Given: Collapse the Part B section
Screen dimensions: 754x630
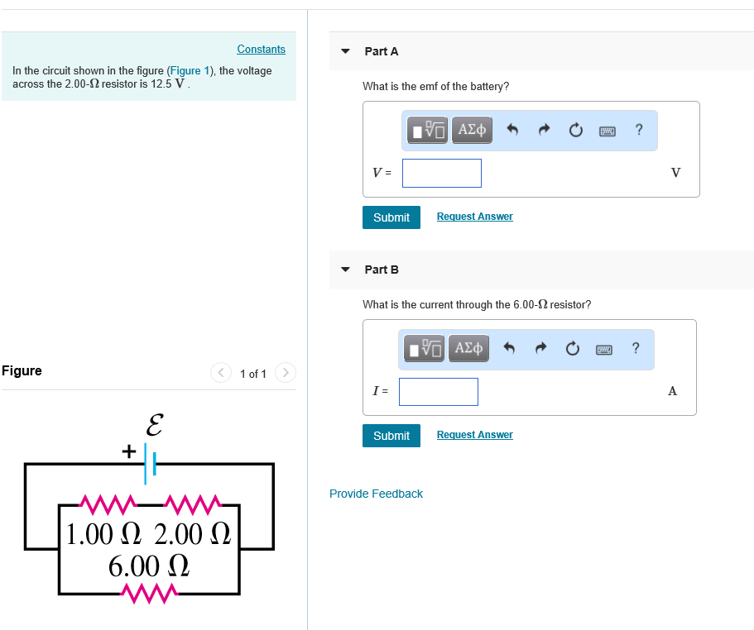Looking at the screenshot, I should (345, 270).
